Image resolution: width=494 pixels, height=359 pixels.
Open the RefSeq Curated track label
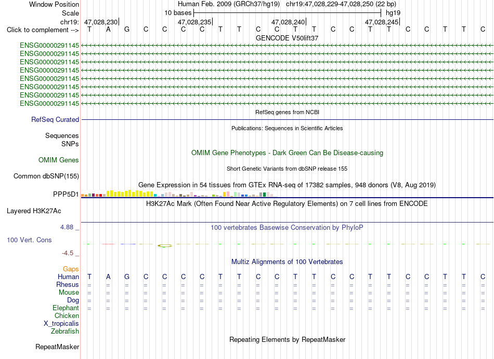point(55,120)
